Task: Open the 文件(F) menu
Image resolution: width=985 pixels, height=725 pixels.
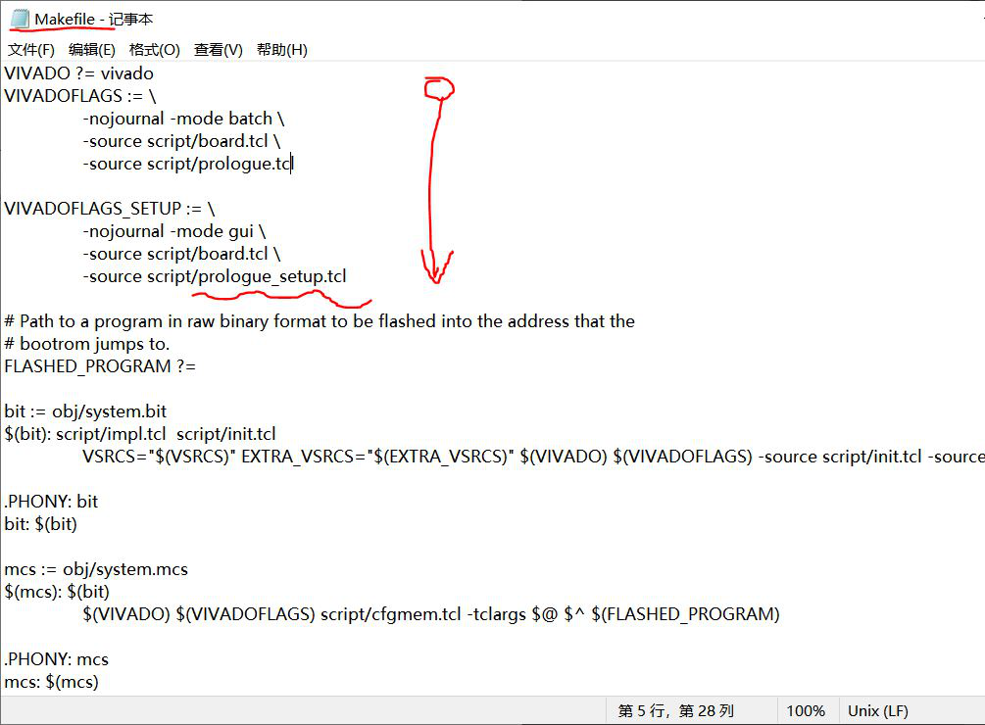Action: click(31, 50)
